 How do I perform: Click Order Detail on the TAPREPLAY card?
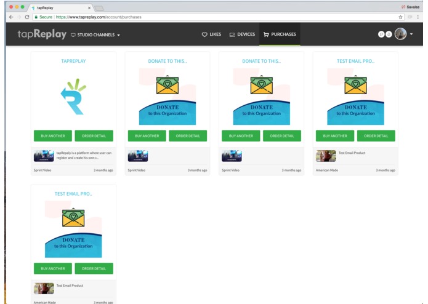coord(94,136)
